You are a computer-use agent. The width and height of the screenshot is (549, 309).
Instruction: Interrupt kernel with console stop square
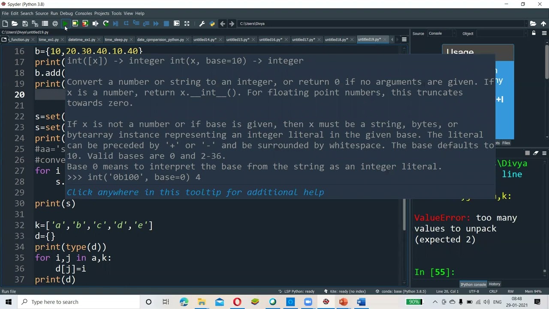click(x=527, y=153)
